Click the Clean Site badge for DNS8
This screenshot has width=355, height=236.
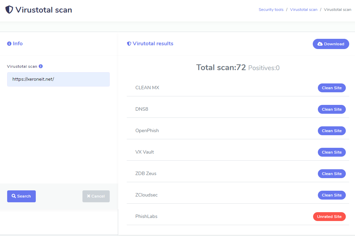point(331,109)
